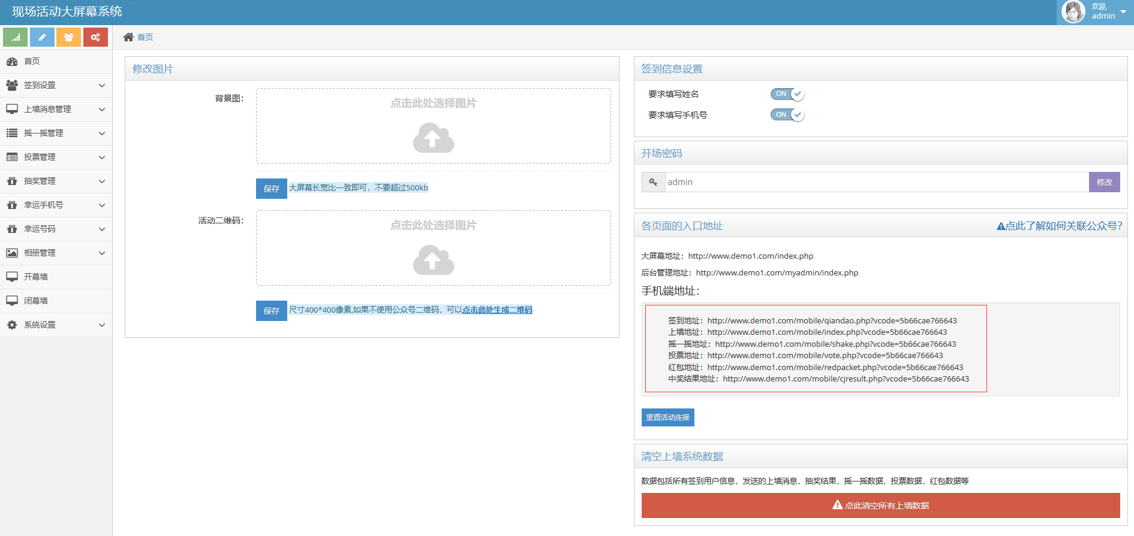Expand the 签到设置 sidebar menu

(56, 85)
